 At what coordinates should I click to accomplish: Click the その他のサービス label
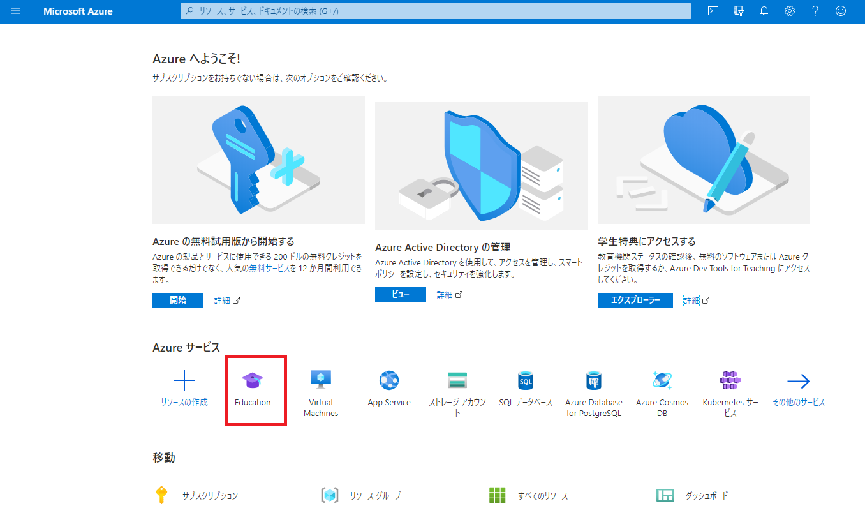click(x=799, y=403)
